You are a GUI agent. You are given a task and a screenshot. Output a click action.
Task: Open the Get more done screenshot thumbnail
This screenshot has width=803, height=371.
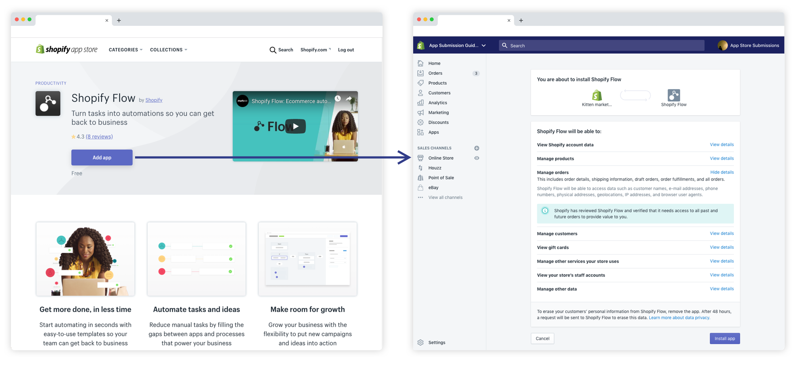[85, 259]
